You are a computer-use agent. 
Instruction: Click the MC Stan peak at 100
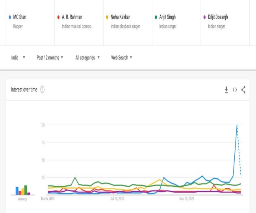coord(237,125)
